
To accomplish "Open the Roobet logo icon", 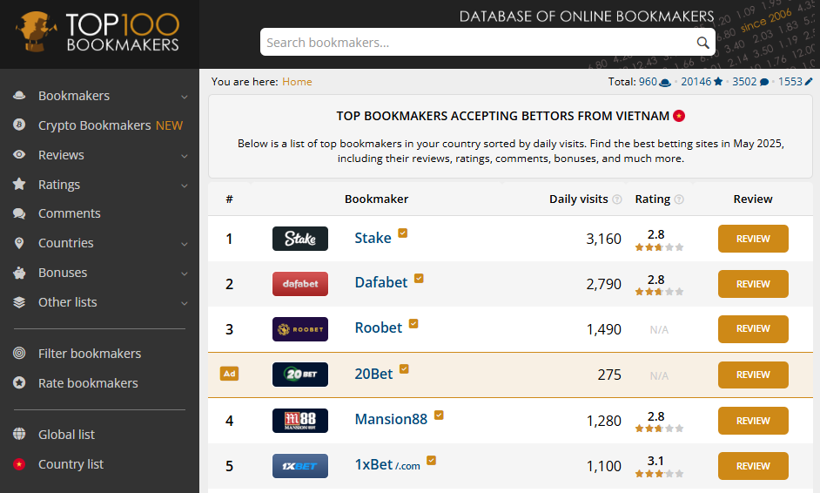I will 300,329.
